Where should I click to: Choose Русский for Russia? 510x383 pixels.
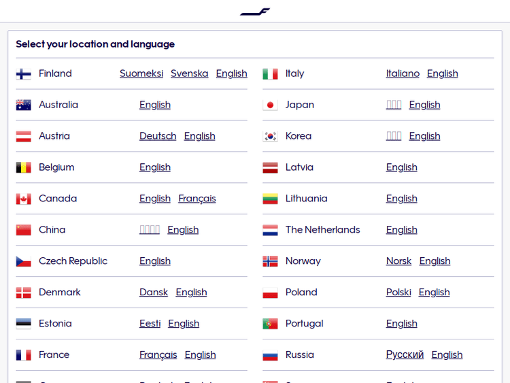click(405, 354)
